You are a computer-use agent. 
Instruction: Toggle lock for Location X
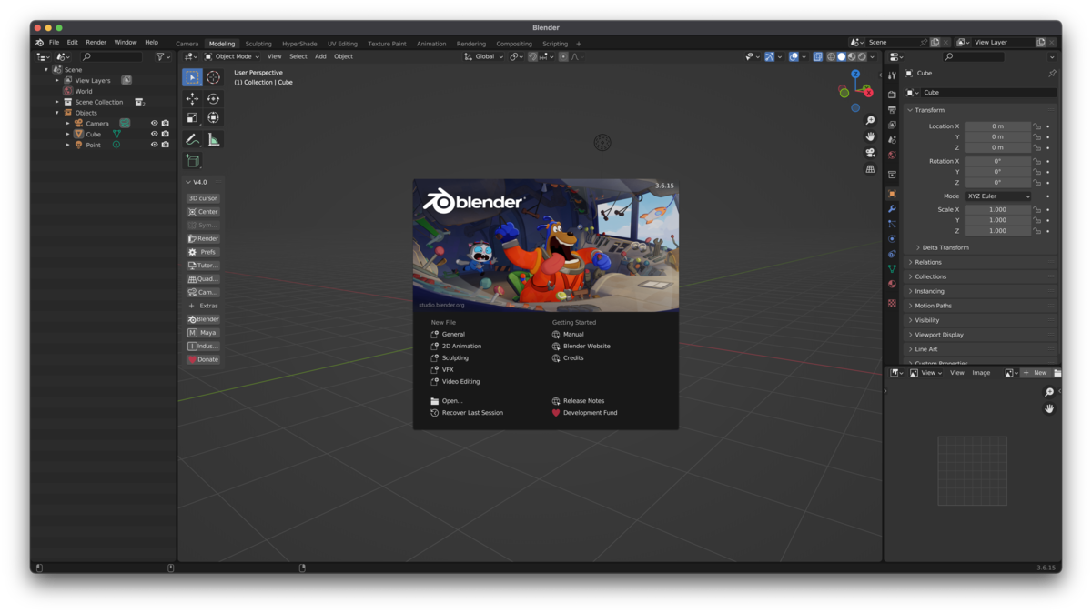click(x=1037, y=126)
